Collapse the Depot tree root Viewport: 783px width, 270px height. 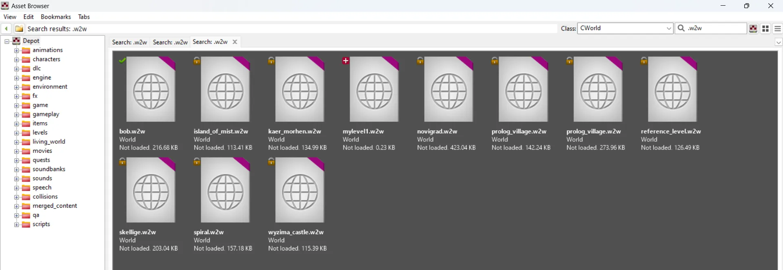click(x=7, y=41)
